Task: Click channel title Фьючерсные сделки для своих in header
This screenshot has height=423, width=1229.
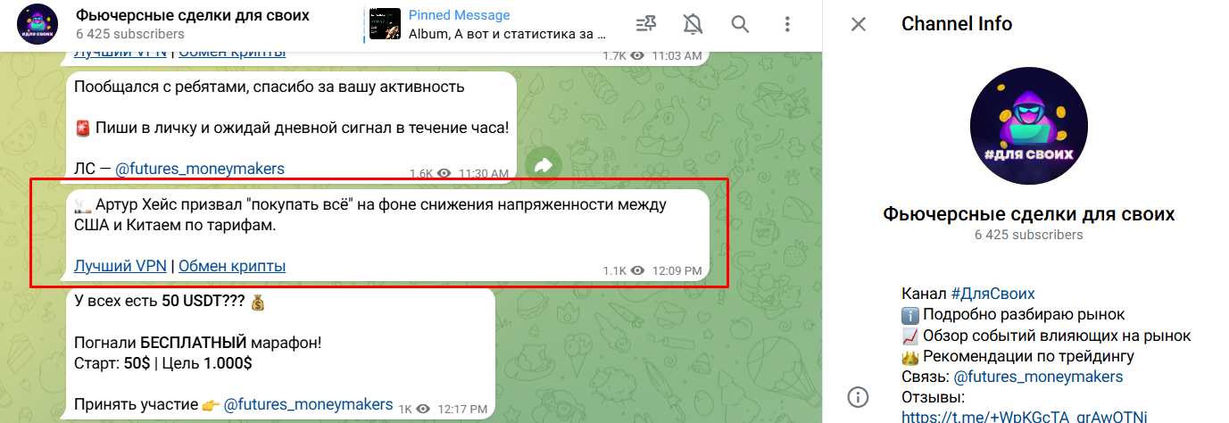Action: (193, 15)
